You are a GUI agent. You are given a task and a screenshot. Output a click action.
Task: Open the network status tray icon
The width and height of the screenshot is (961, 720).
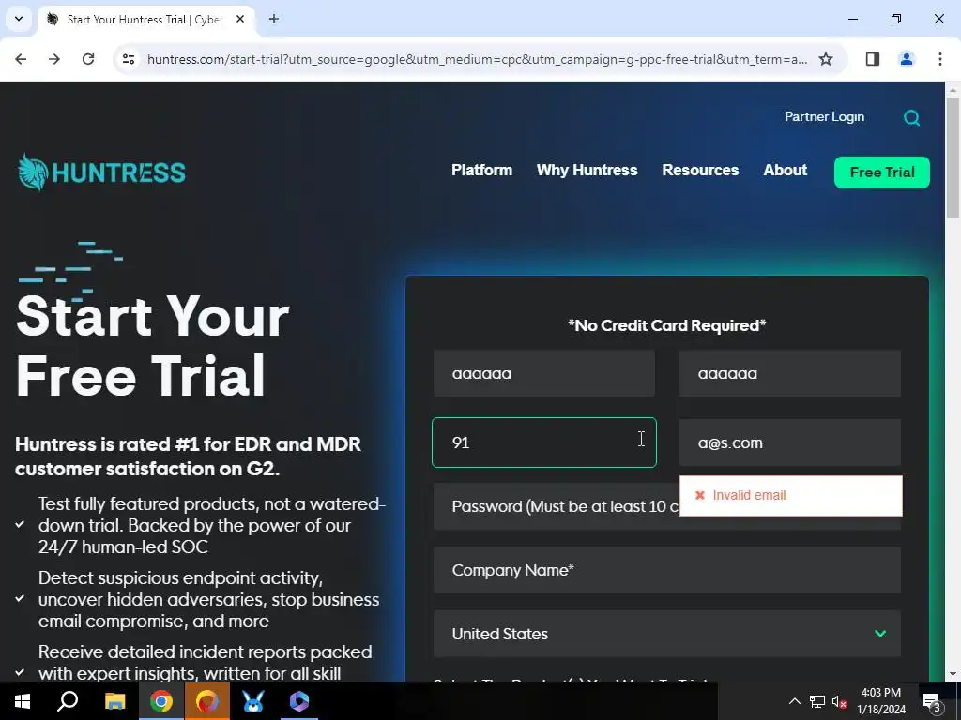817,701
